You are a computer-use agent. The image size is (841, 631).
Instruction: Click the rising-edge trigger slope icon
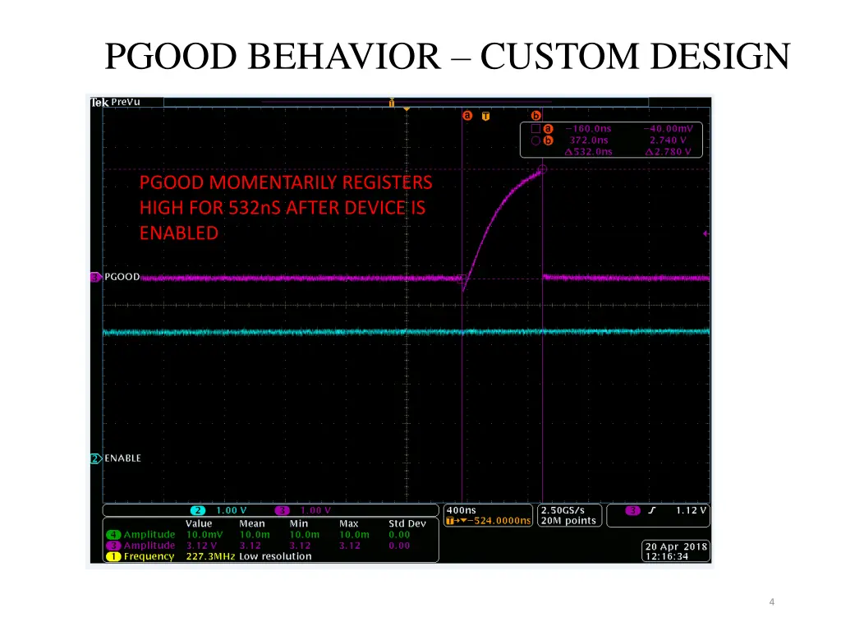pos(652,510)
